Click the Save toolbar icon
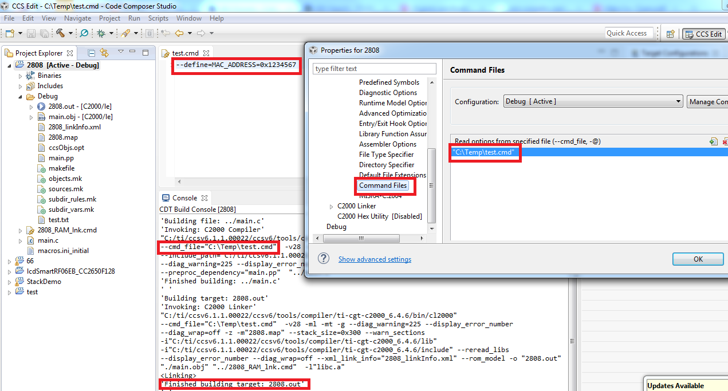Viewport: 728px width, 391px height. [x=30, y=33]
